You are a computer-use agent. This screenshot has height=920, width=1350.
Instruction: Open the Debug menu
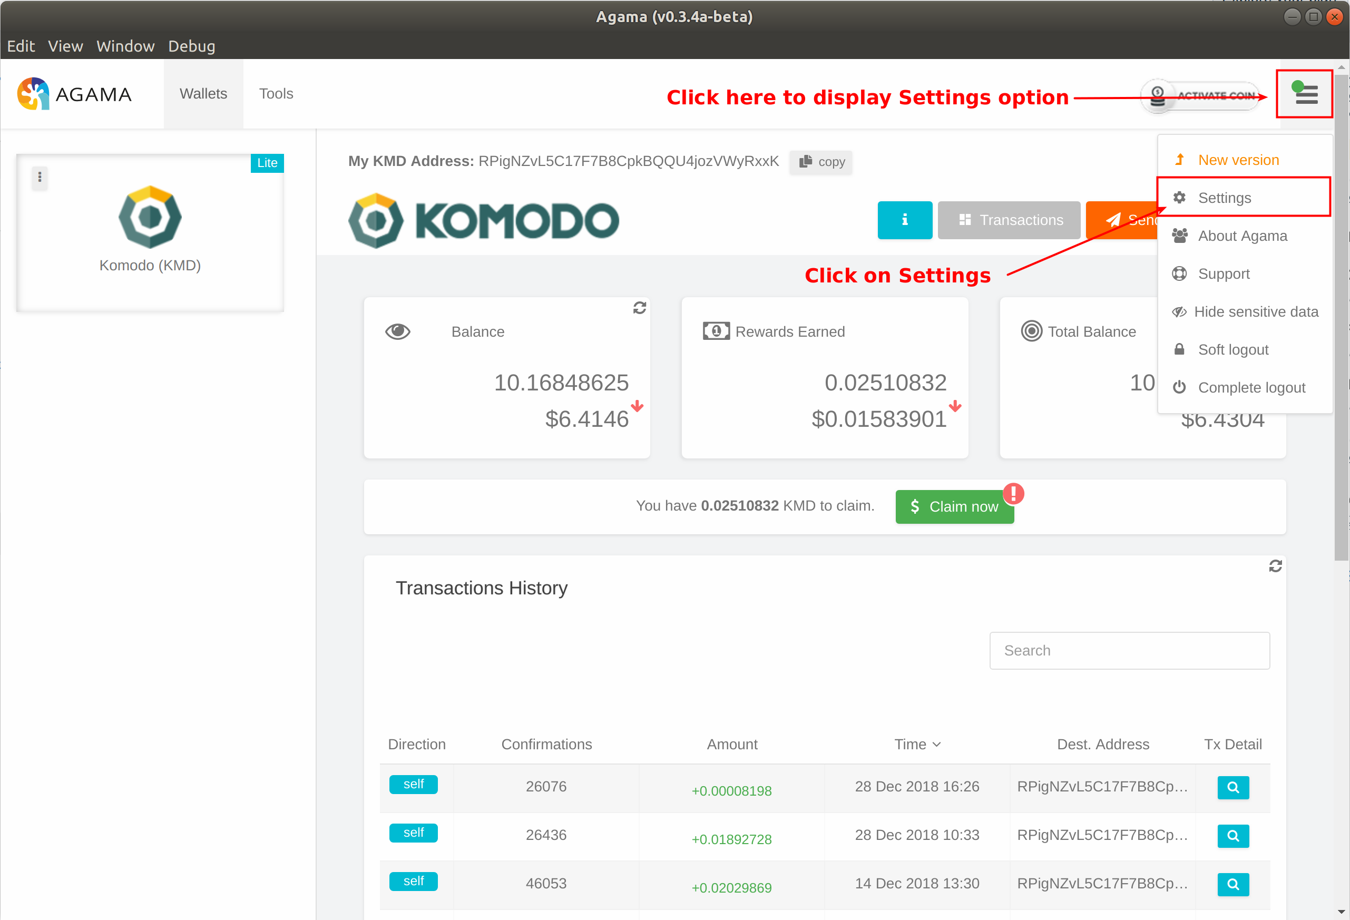click(x=192, y=46)
